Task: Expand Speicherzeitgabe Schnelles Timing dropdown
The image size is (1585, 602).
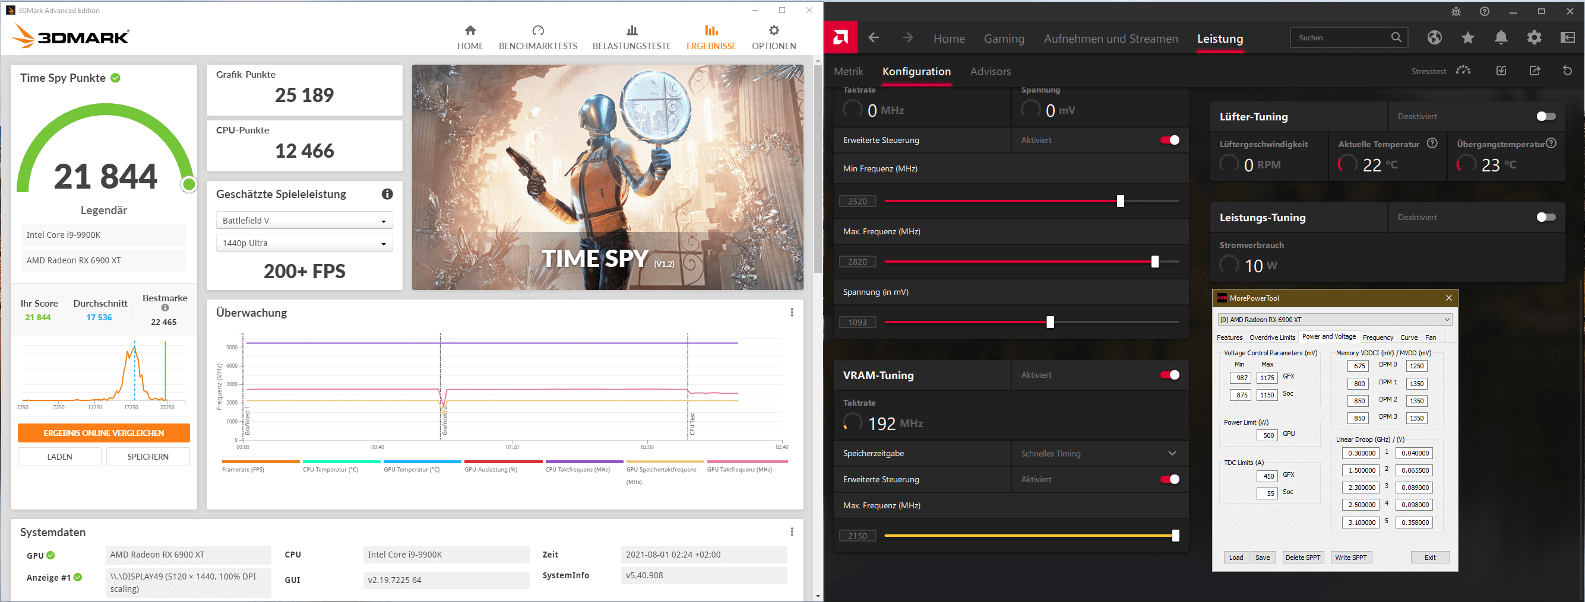Action: tap(1100, 454)
